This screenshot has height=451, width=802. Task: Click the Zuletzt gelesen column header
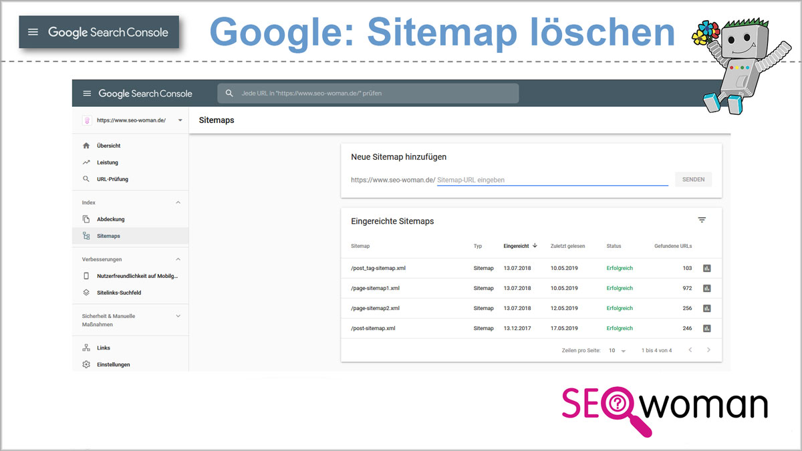pos(567,246)
